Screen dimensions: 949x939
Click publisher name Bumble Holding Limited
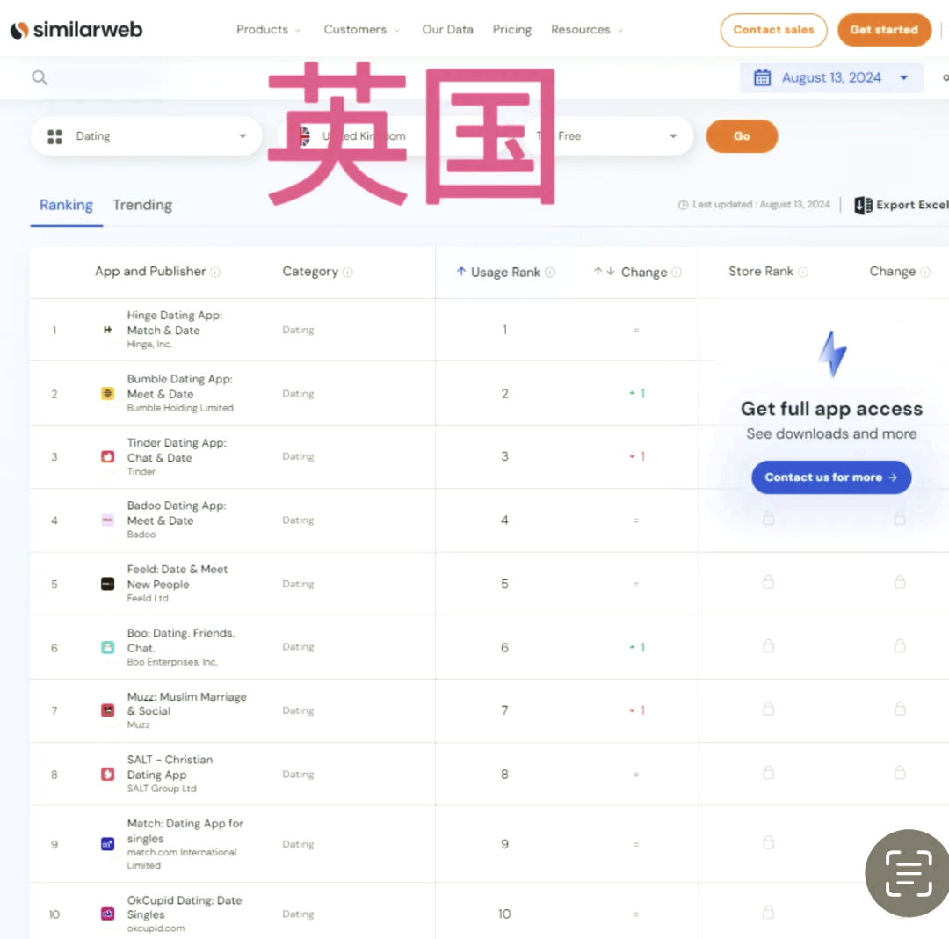[180, 408]
